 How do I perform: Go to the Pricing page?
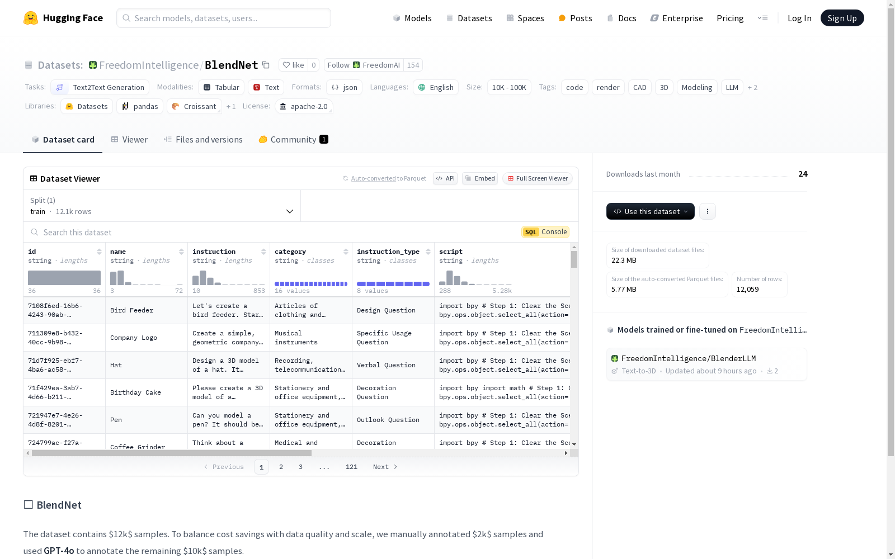730,18
